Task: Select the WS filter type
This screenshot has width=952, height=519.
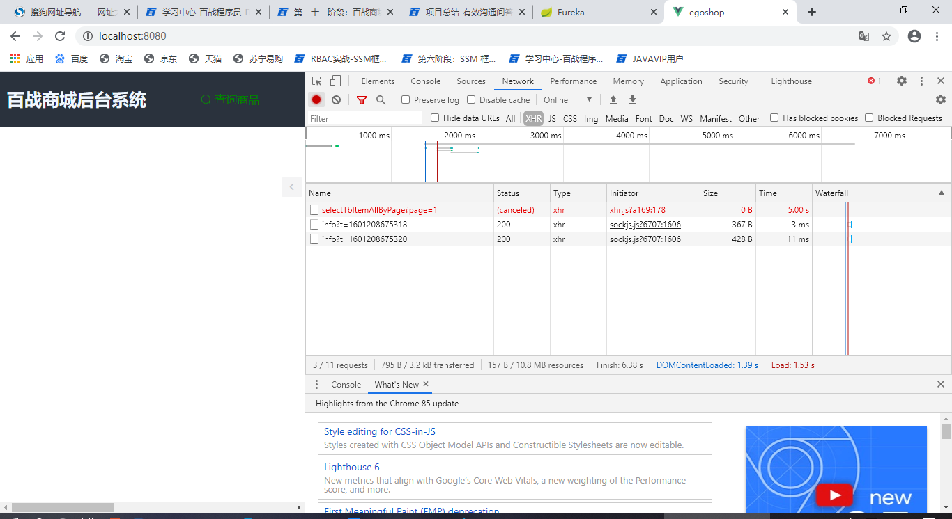Action: click(x=686, y=118)
